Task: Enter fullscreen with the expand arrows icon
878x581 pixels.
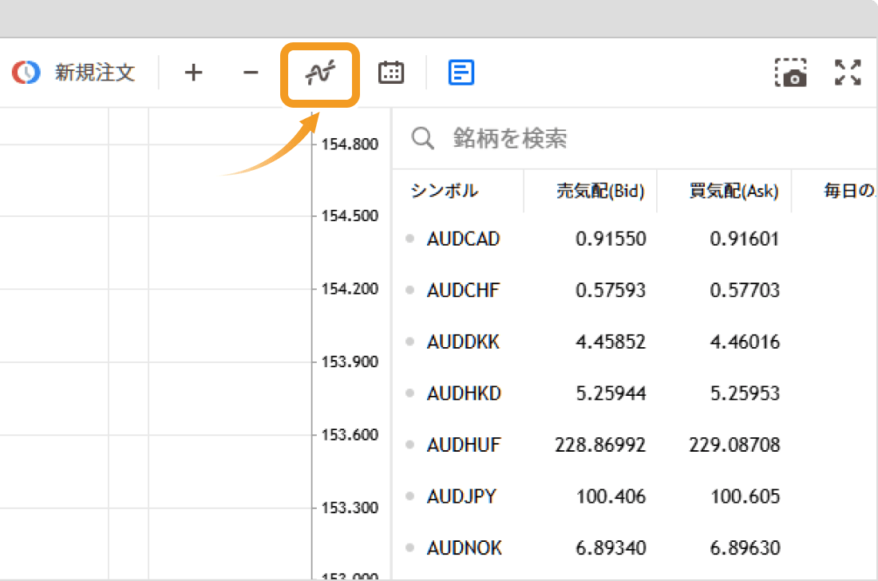Action: [848, 72]
